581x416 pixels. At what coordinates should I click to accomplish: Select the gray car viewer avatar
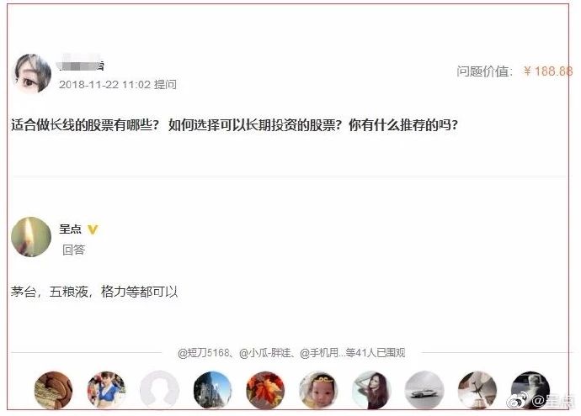coord(424,391)
